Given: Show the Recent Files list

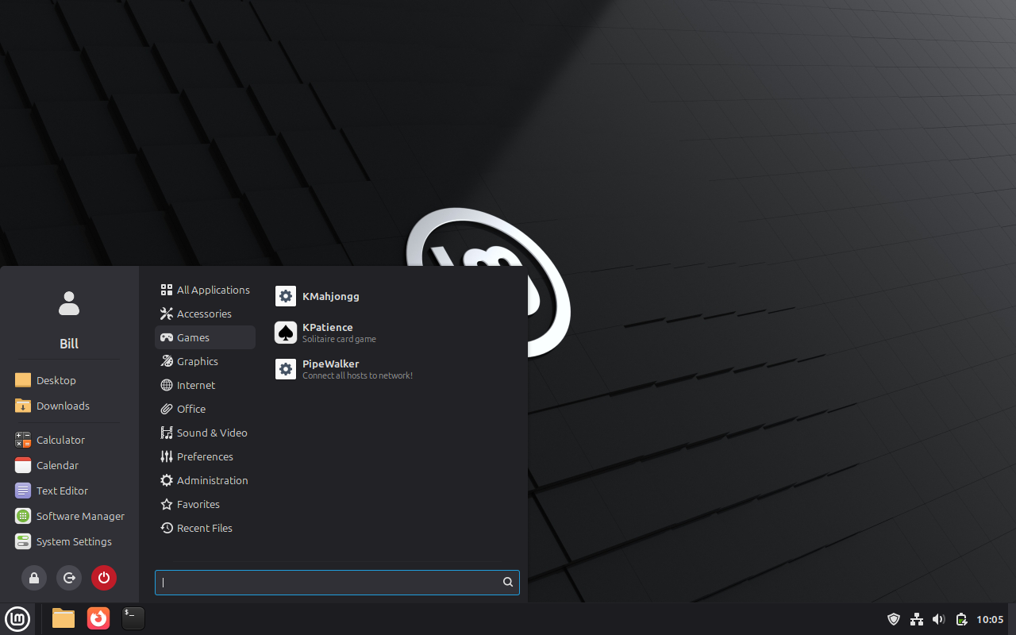Looking at the screenshot, I should pyautogui.click(x=204, y=528).
